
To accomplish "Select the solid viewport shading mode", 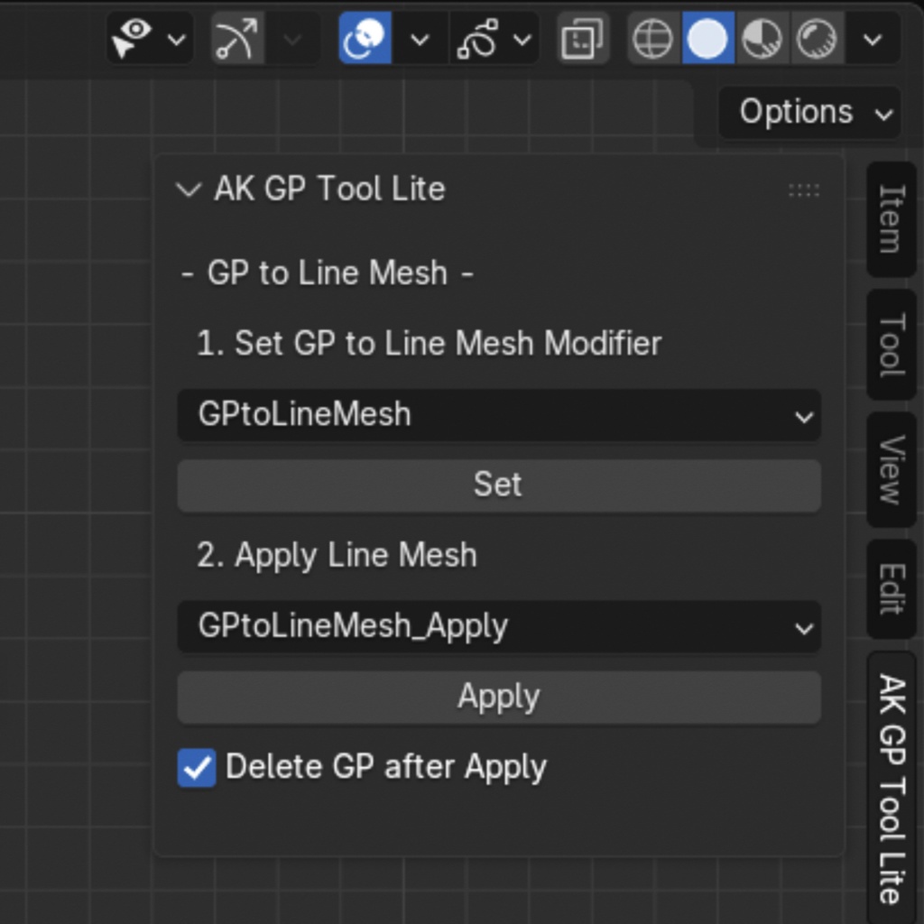I will [707, 39].
